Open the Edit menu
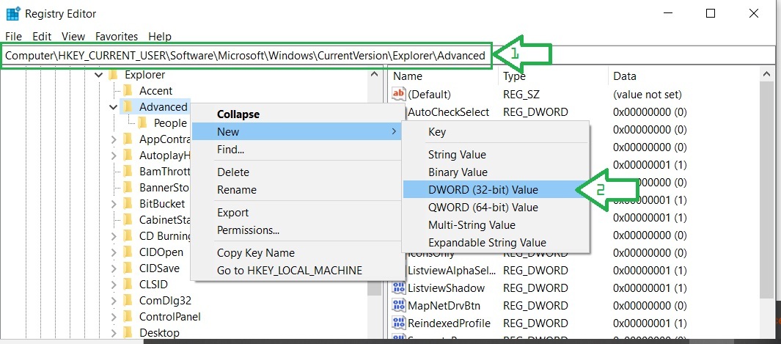Viewport: 781px width, 344px height. (x=42, y=37)
